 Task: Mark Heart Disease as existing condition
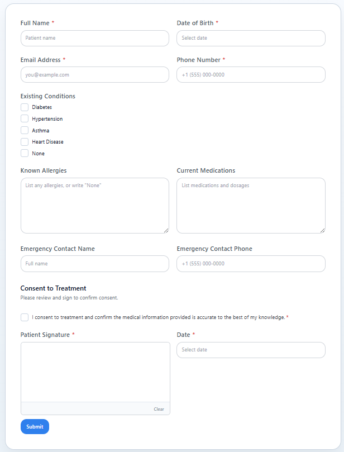25,142
